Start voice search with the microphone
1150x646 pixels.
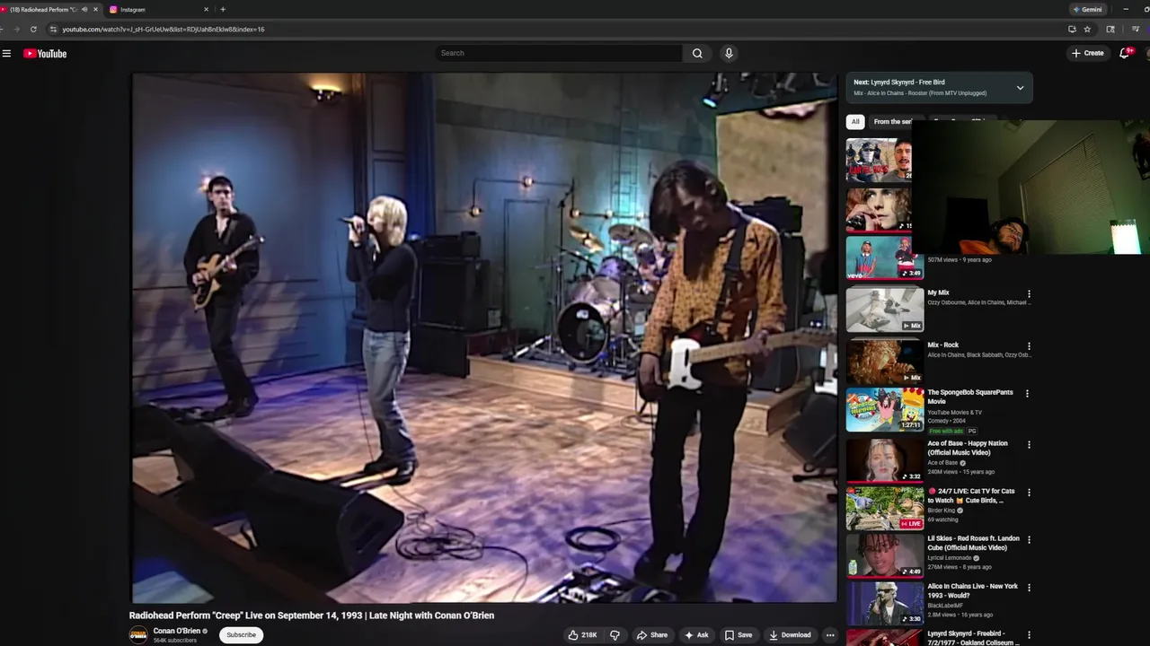click(729, 53)
